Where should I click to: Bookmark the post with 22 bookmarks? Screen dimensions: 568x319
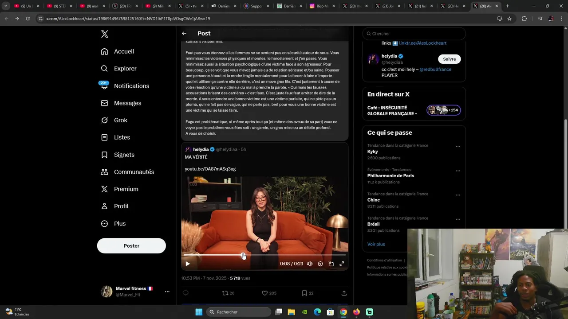tap(308, 293)
